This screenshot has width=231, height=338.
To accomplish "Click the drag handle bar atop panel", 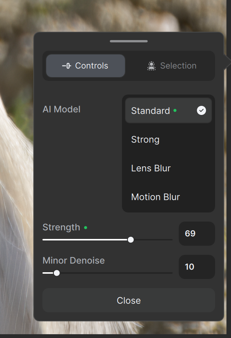I will click(x=129, y=41).
